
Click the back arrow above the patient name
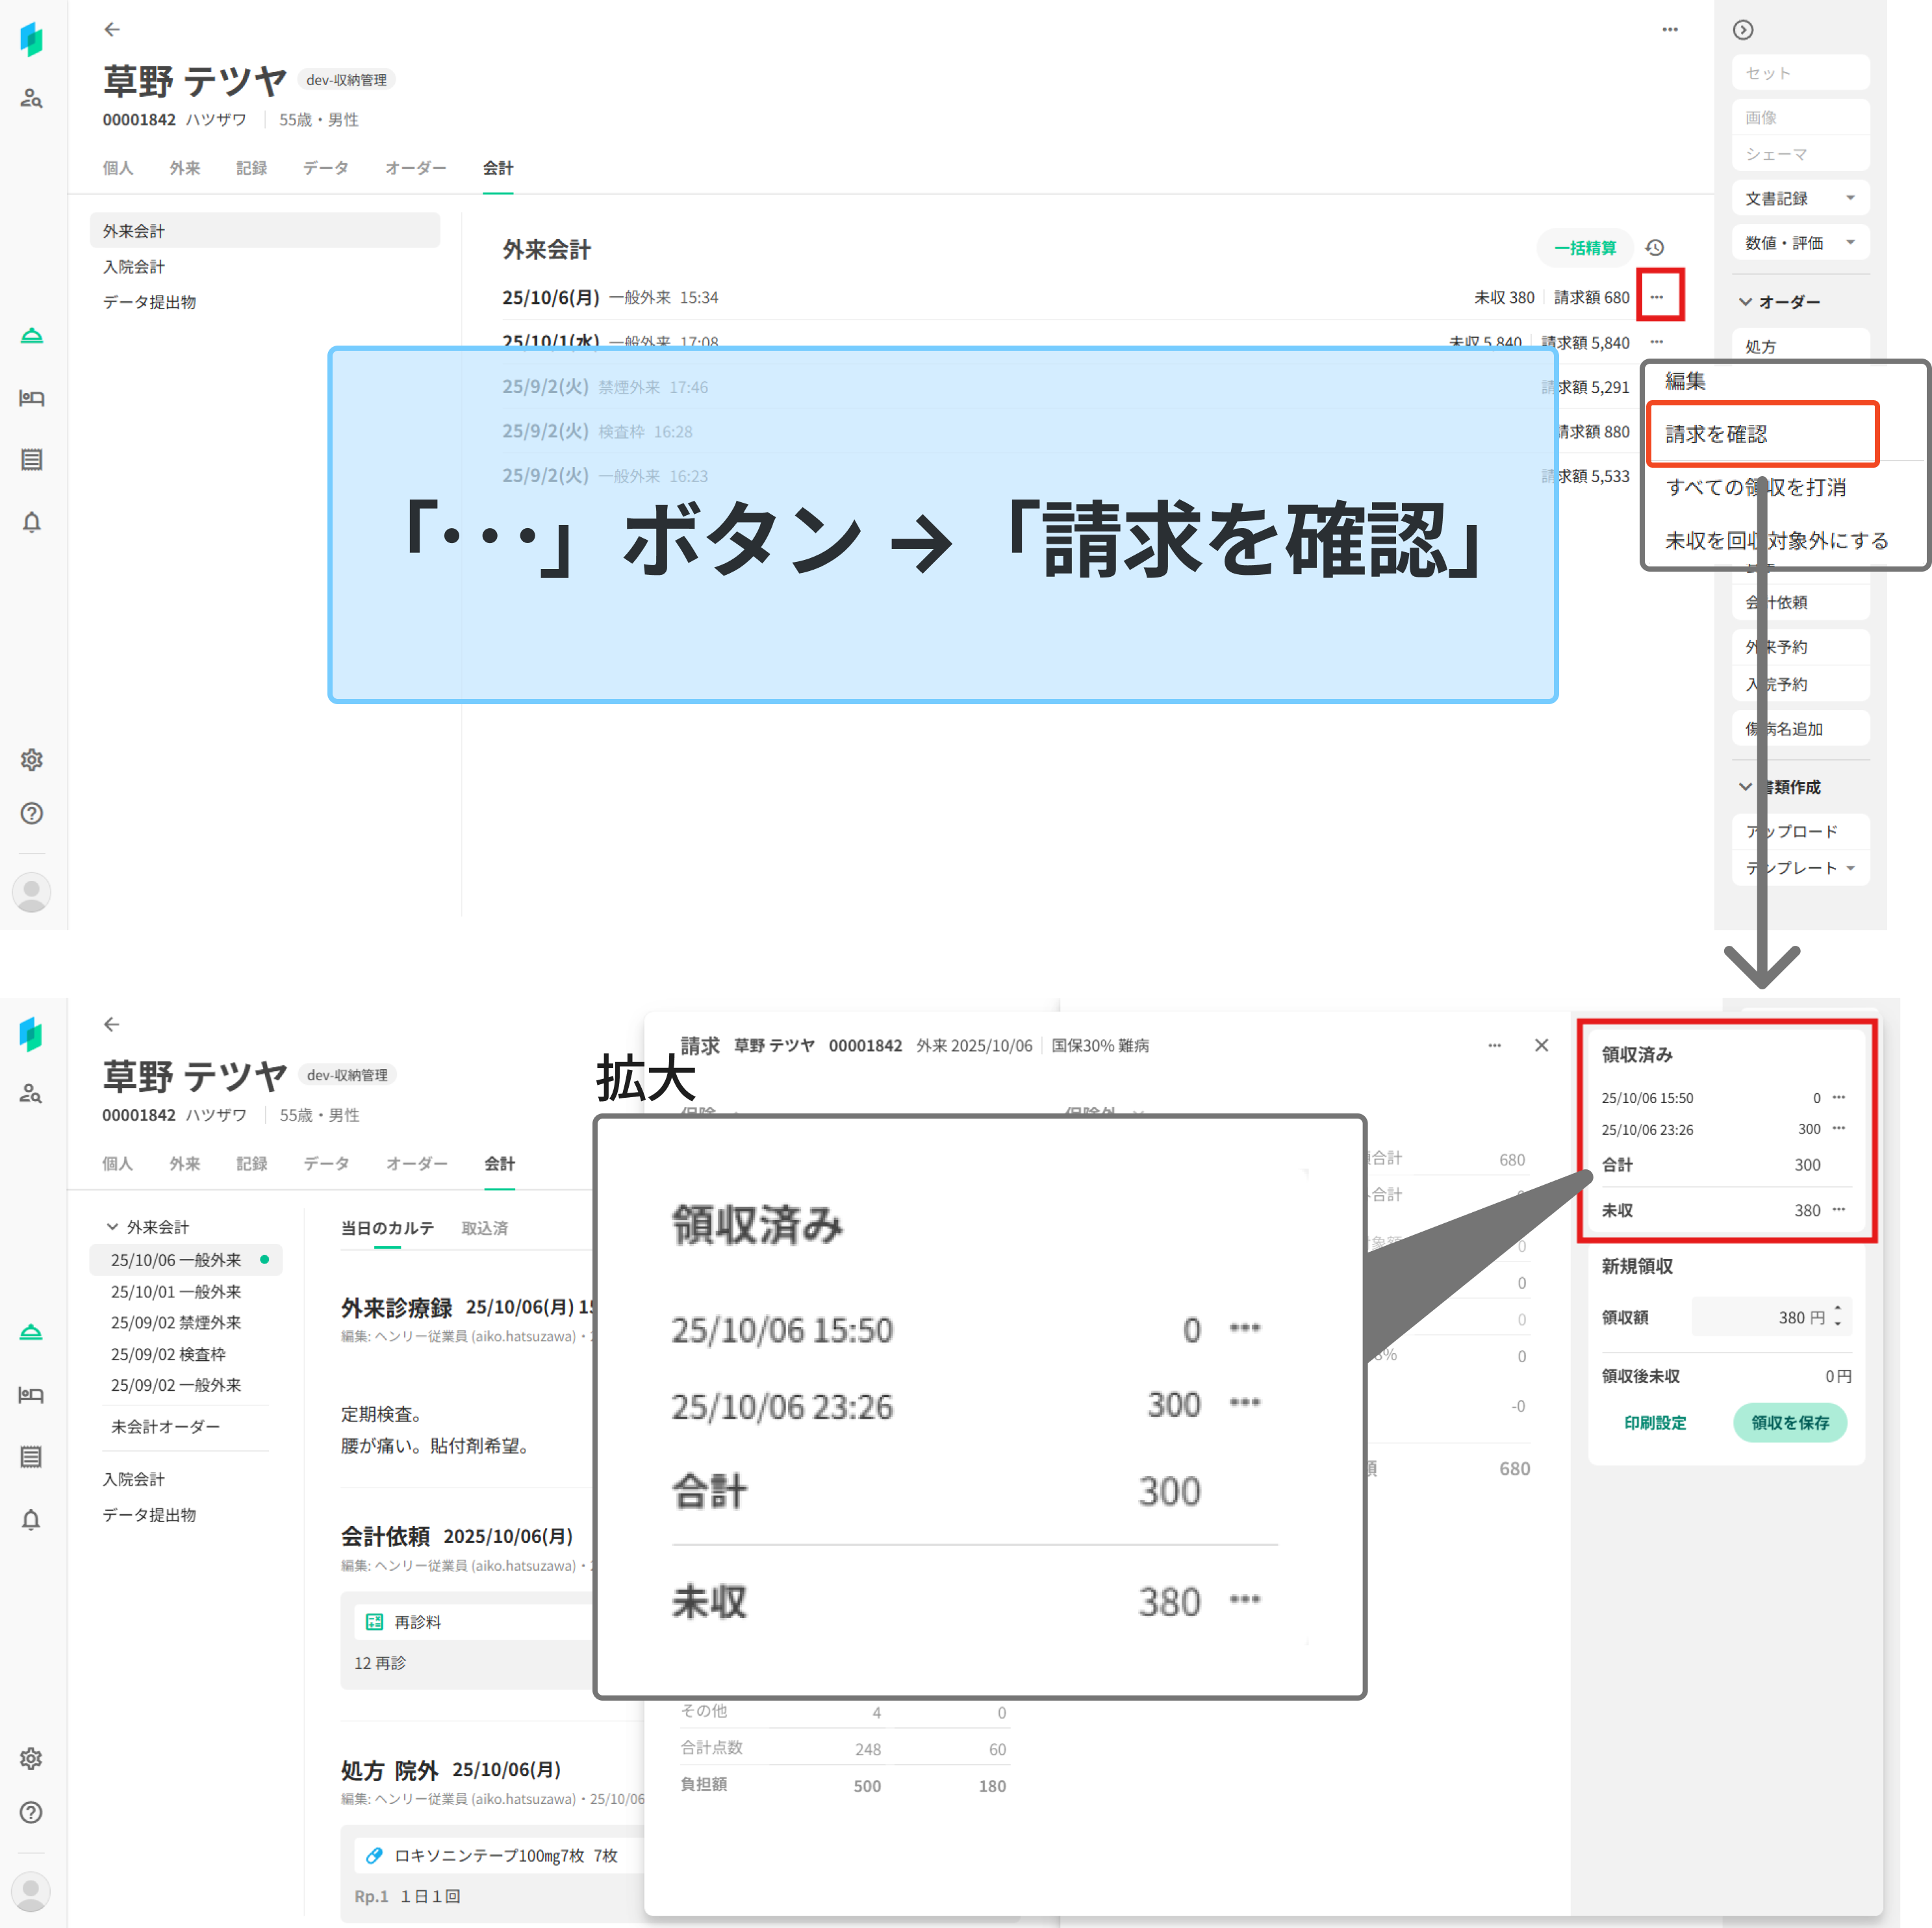pos(112,30)
